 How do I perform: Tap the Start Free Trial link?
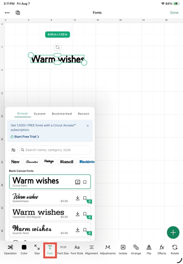(x=25, y=137)
